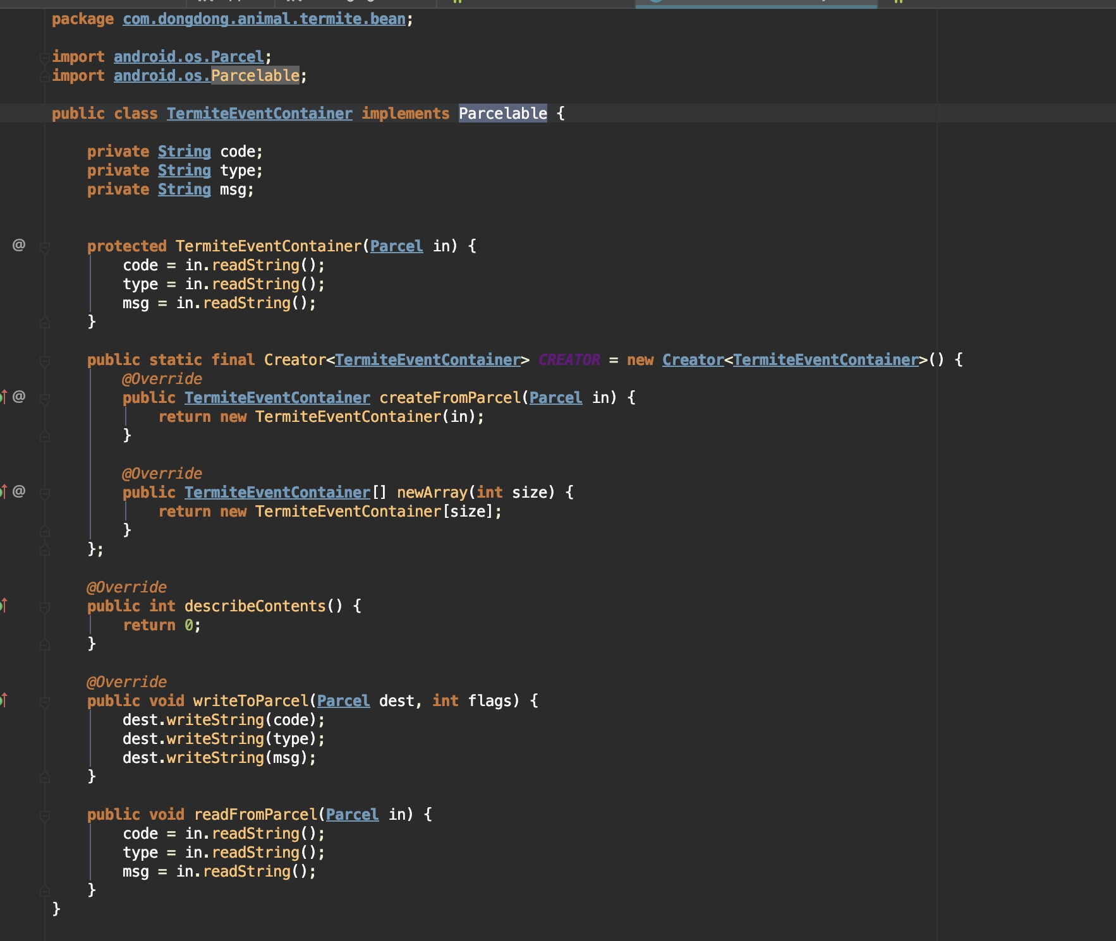1116x941 pixels.
Task: Click writeString in dest.writeString(msg)
Action: (215, 758)
